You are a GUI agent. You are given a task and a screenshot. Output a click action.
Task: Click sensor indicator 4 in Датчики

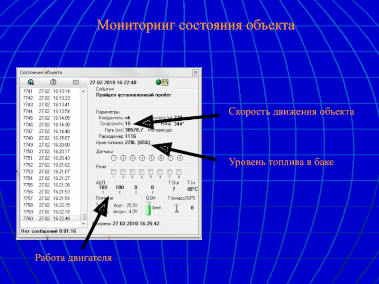pos(142,158)
